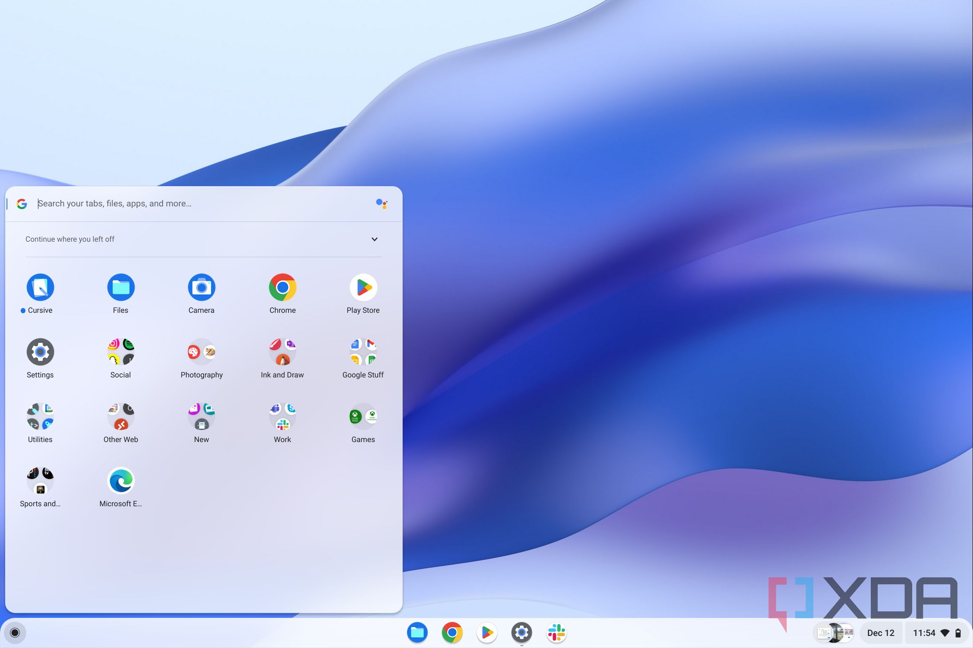Open the Settings app
The width and height of the screenshot is (973, 648).
(x=40, y=352)
